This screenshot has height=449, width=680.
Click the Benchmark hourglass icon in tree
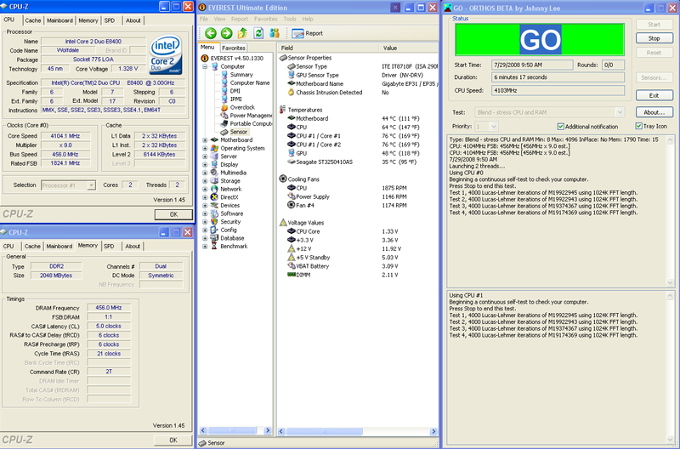pyautogui.click(x=214, y=246)
